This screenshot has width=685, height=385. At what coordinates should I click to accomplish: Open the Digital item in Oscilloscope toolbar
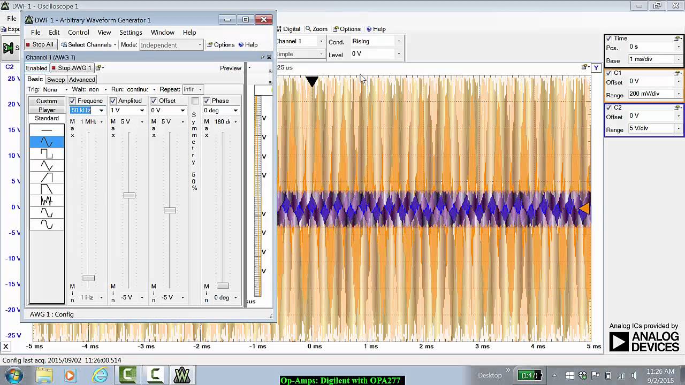[288, 29]
